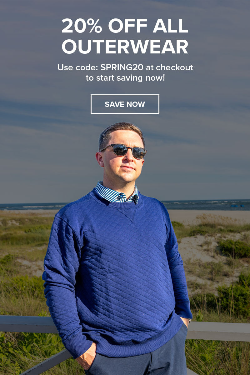
Task: Click the 'Use code:' text
Action: coord(78,67)
